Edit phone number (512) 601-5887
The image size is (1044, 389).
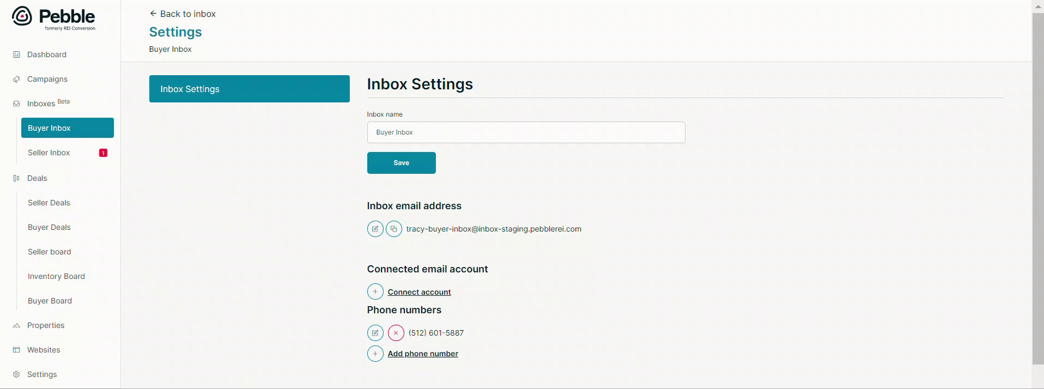tap(375, 333)
